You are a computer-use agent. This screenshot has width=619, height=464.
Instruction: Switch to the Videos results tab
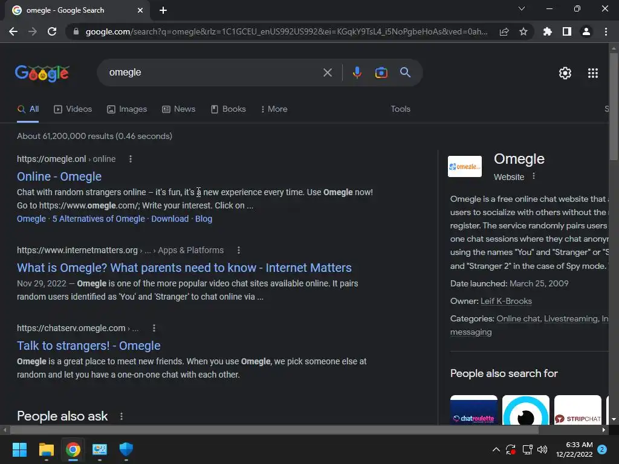click(x=73, y=109)
